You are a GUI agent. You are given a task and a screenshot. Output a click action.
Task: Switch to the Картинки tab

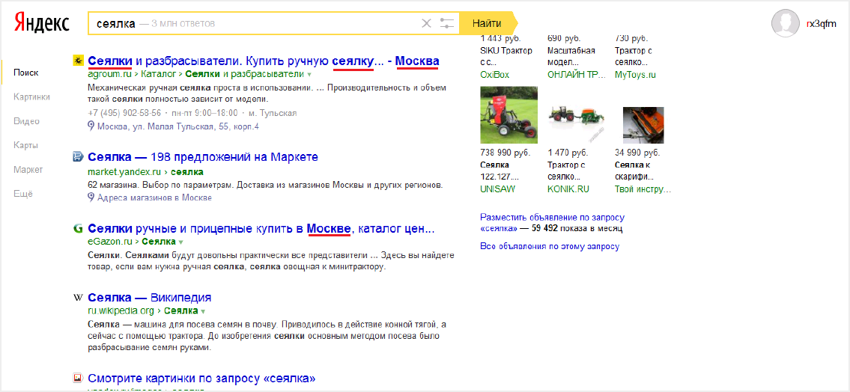coord(31,97)
